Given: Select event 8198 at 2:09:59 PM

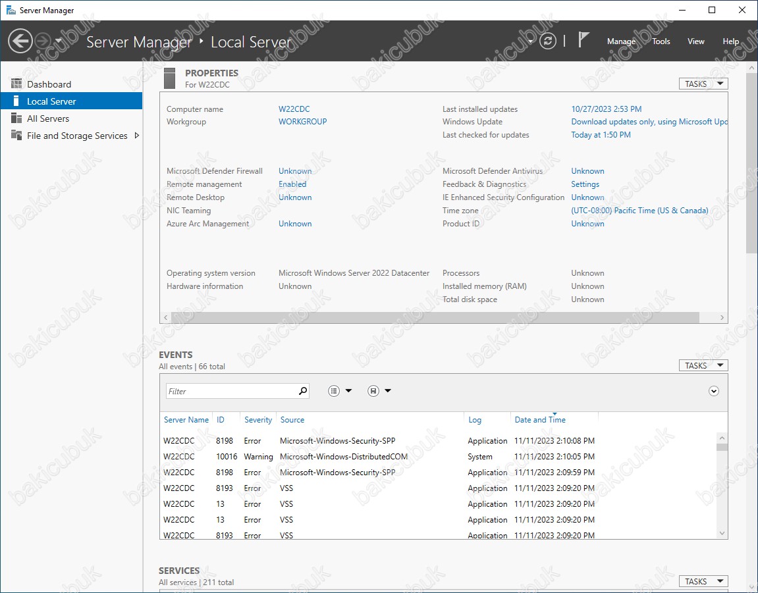Looking at the screenshot, I should tap(439, 472).
